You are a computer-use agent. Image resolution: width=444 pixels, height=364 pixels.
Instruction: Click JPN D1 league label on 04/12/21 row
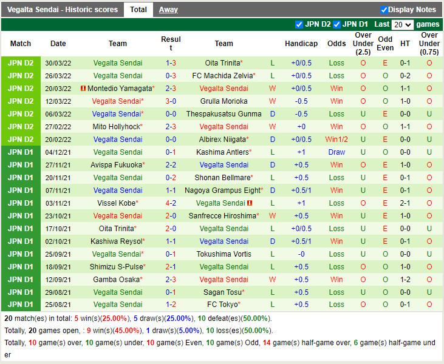[21, 152]
